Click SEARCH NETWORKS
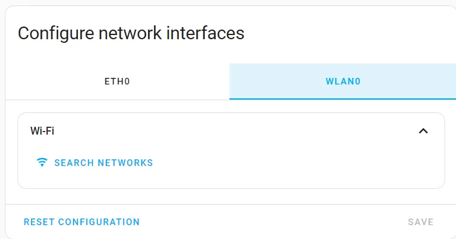 tap(94, 162)
